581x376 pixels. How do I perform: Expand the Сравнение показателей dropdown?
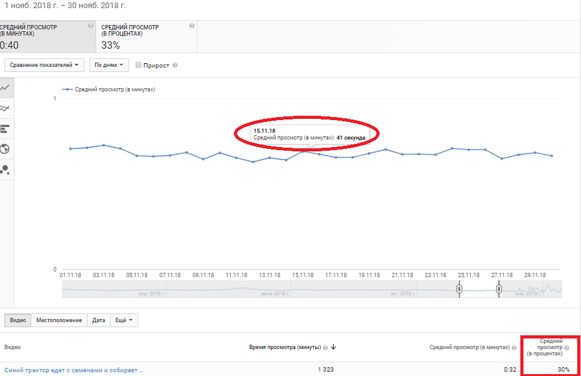(44, 64)
